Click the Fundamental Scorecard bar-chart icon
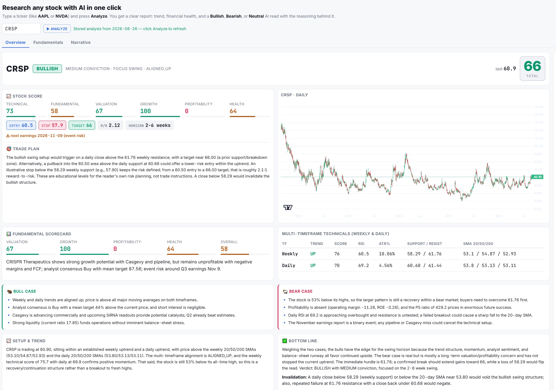The width and height of the screenshot is (556, 390). tap(9, 234)
